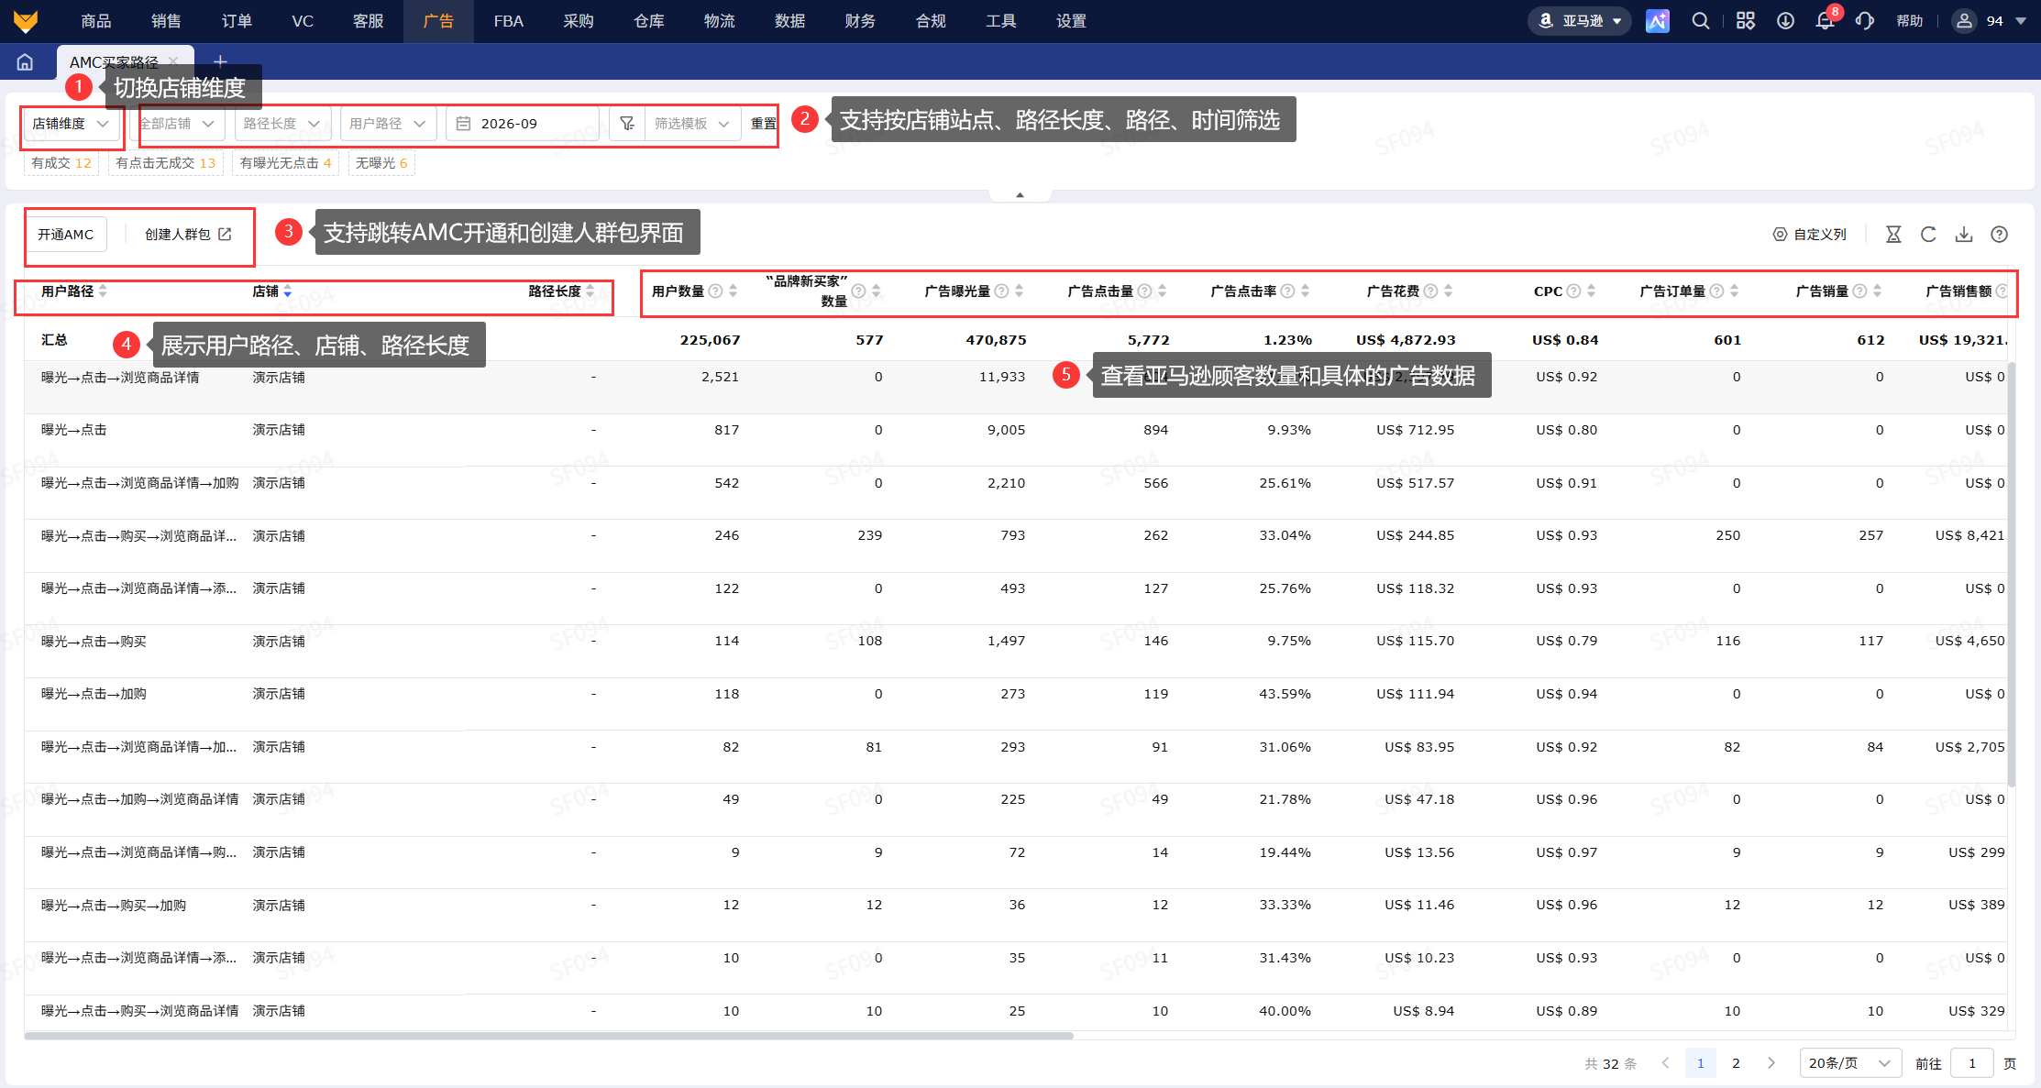Image resolution: width=2041 pixels, height=1088 pixels.
Task: Click the filter funnel icon
Action: tap(627, 124)
